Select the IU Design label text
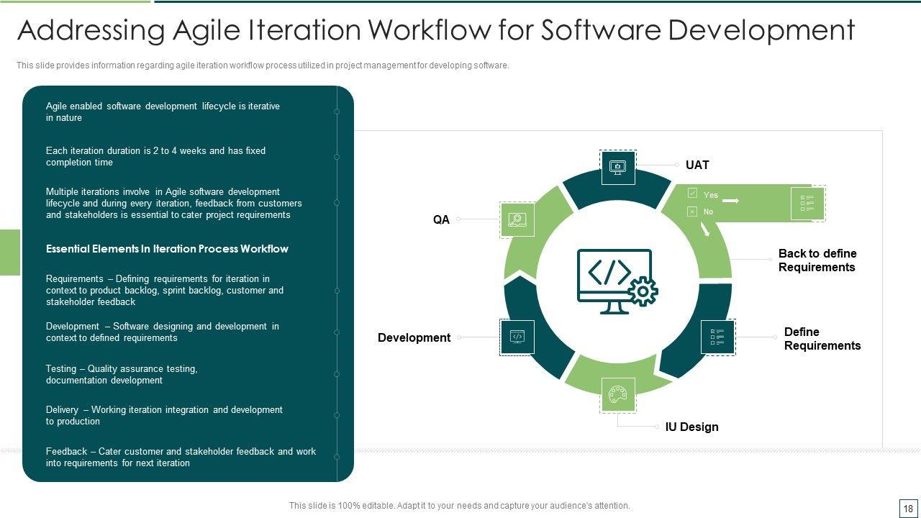 coord(691,427)
